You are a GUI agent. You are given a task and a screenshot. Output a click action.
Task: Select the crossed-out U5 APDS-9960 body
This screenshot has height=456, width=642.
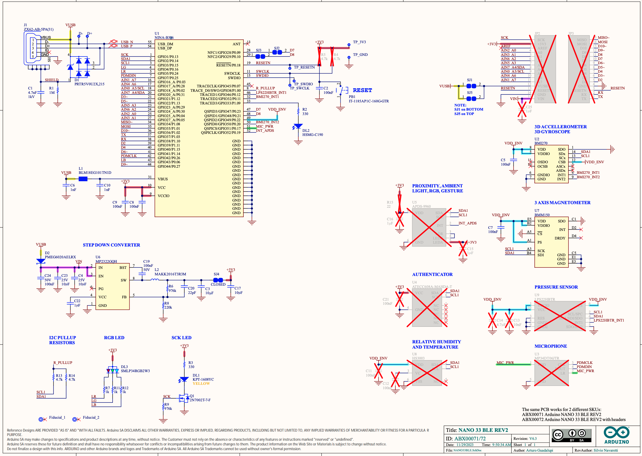click(429, 227)
